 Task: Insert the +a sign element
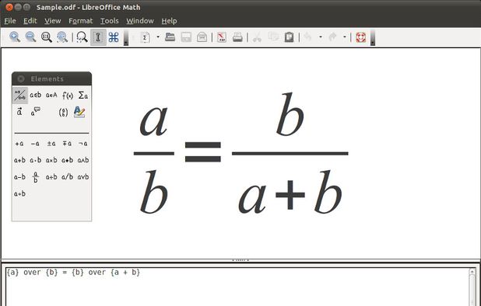tap(19, 143)
